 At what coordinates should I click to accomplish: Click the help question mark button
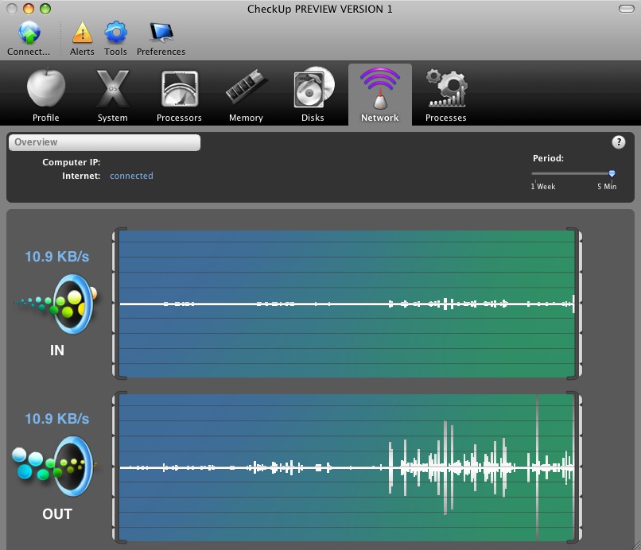click(x=618, y=142)
